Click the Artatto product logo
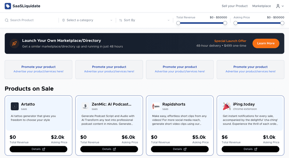289x158 pixels. (15, 106)
